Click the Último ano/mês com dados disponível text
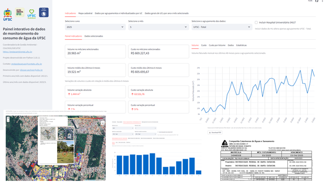Image resolution: width=326 pixels, height=183 pixels. [24, 82]
